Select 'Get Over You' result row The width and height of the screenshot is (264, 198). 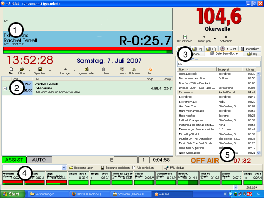pyautogui.click(x=217, y=106)
